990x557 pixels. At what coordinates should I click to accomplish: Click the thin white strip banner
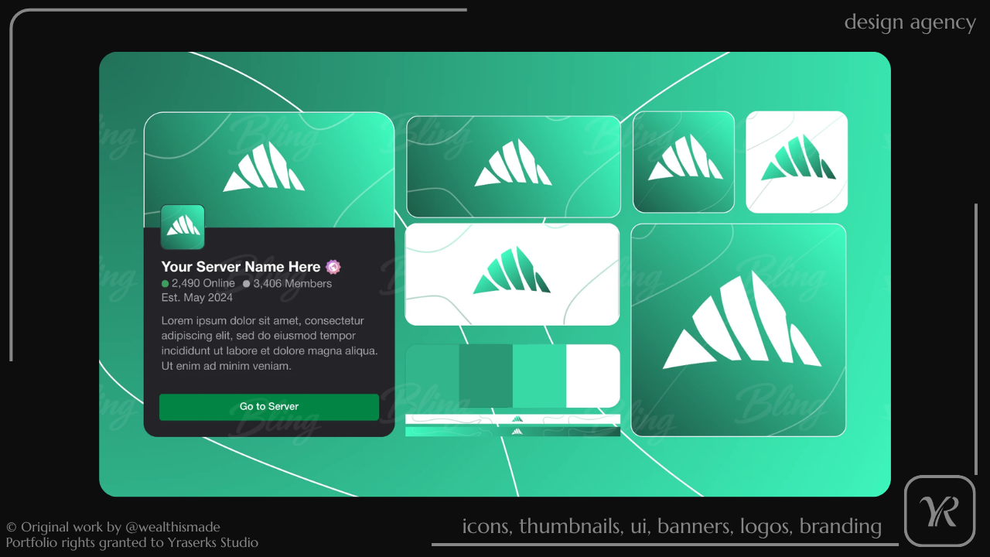(x=513, y=419)
